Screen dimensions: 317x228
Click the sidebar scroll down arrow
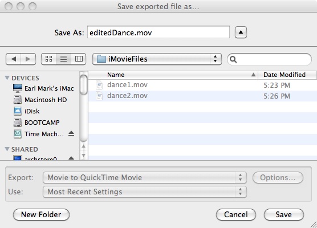83,155
